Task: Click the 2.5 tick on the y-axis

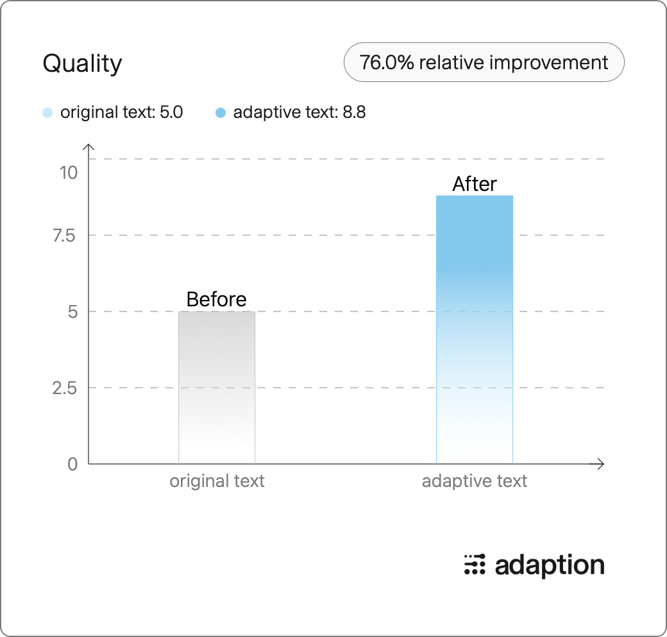Action: [x=65, y=388]
